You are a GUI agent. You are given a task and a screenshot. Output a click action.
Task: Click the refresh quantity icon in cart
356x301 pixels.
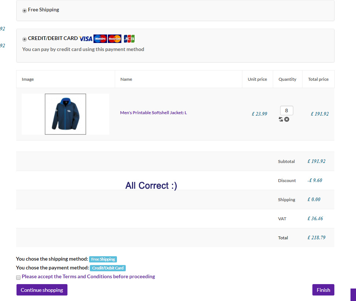281,119
